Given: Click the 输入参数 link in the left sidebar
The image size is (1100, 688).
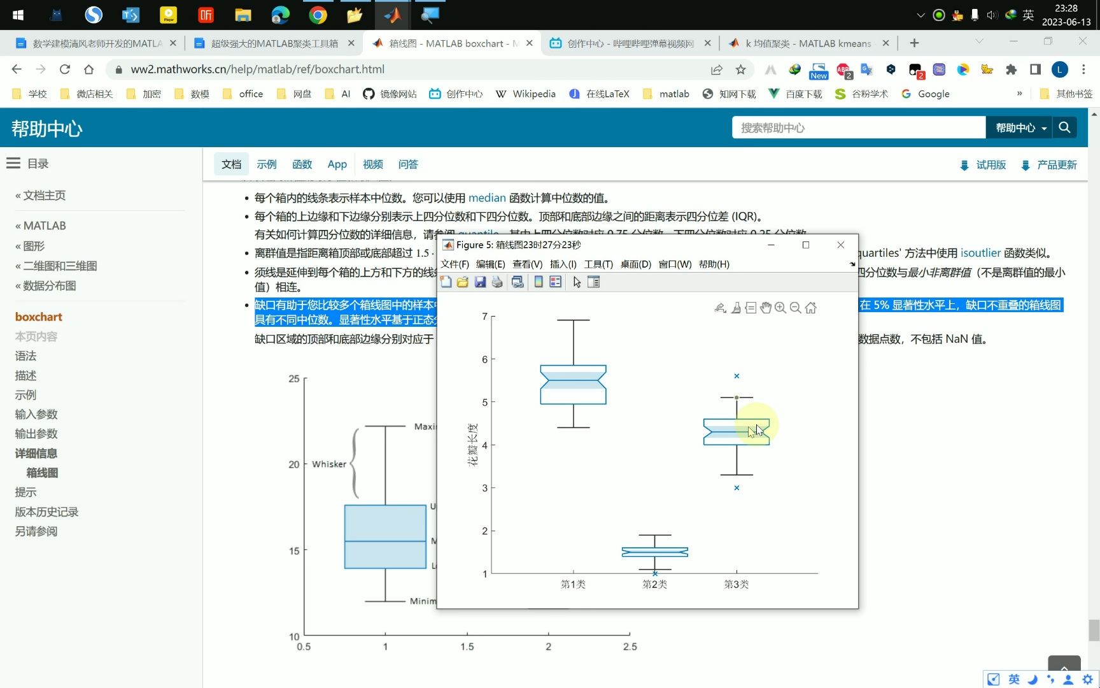Looking at the screenshot, I should tap(36, 414).
